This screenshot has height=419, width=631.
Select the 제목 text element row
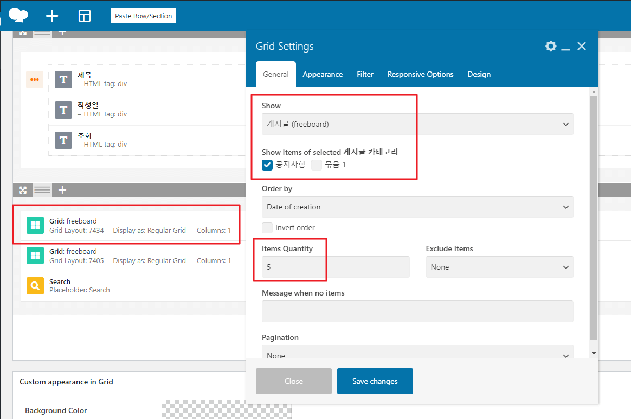(148, 80)
